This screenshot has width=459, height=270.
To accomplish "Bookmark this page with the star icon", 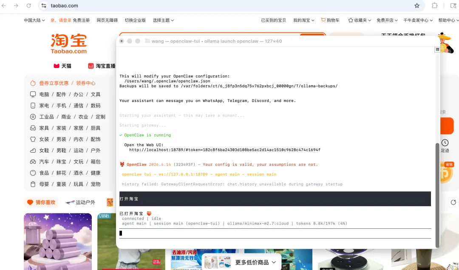I will tap(417, 6).
